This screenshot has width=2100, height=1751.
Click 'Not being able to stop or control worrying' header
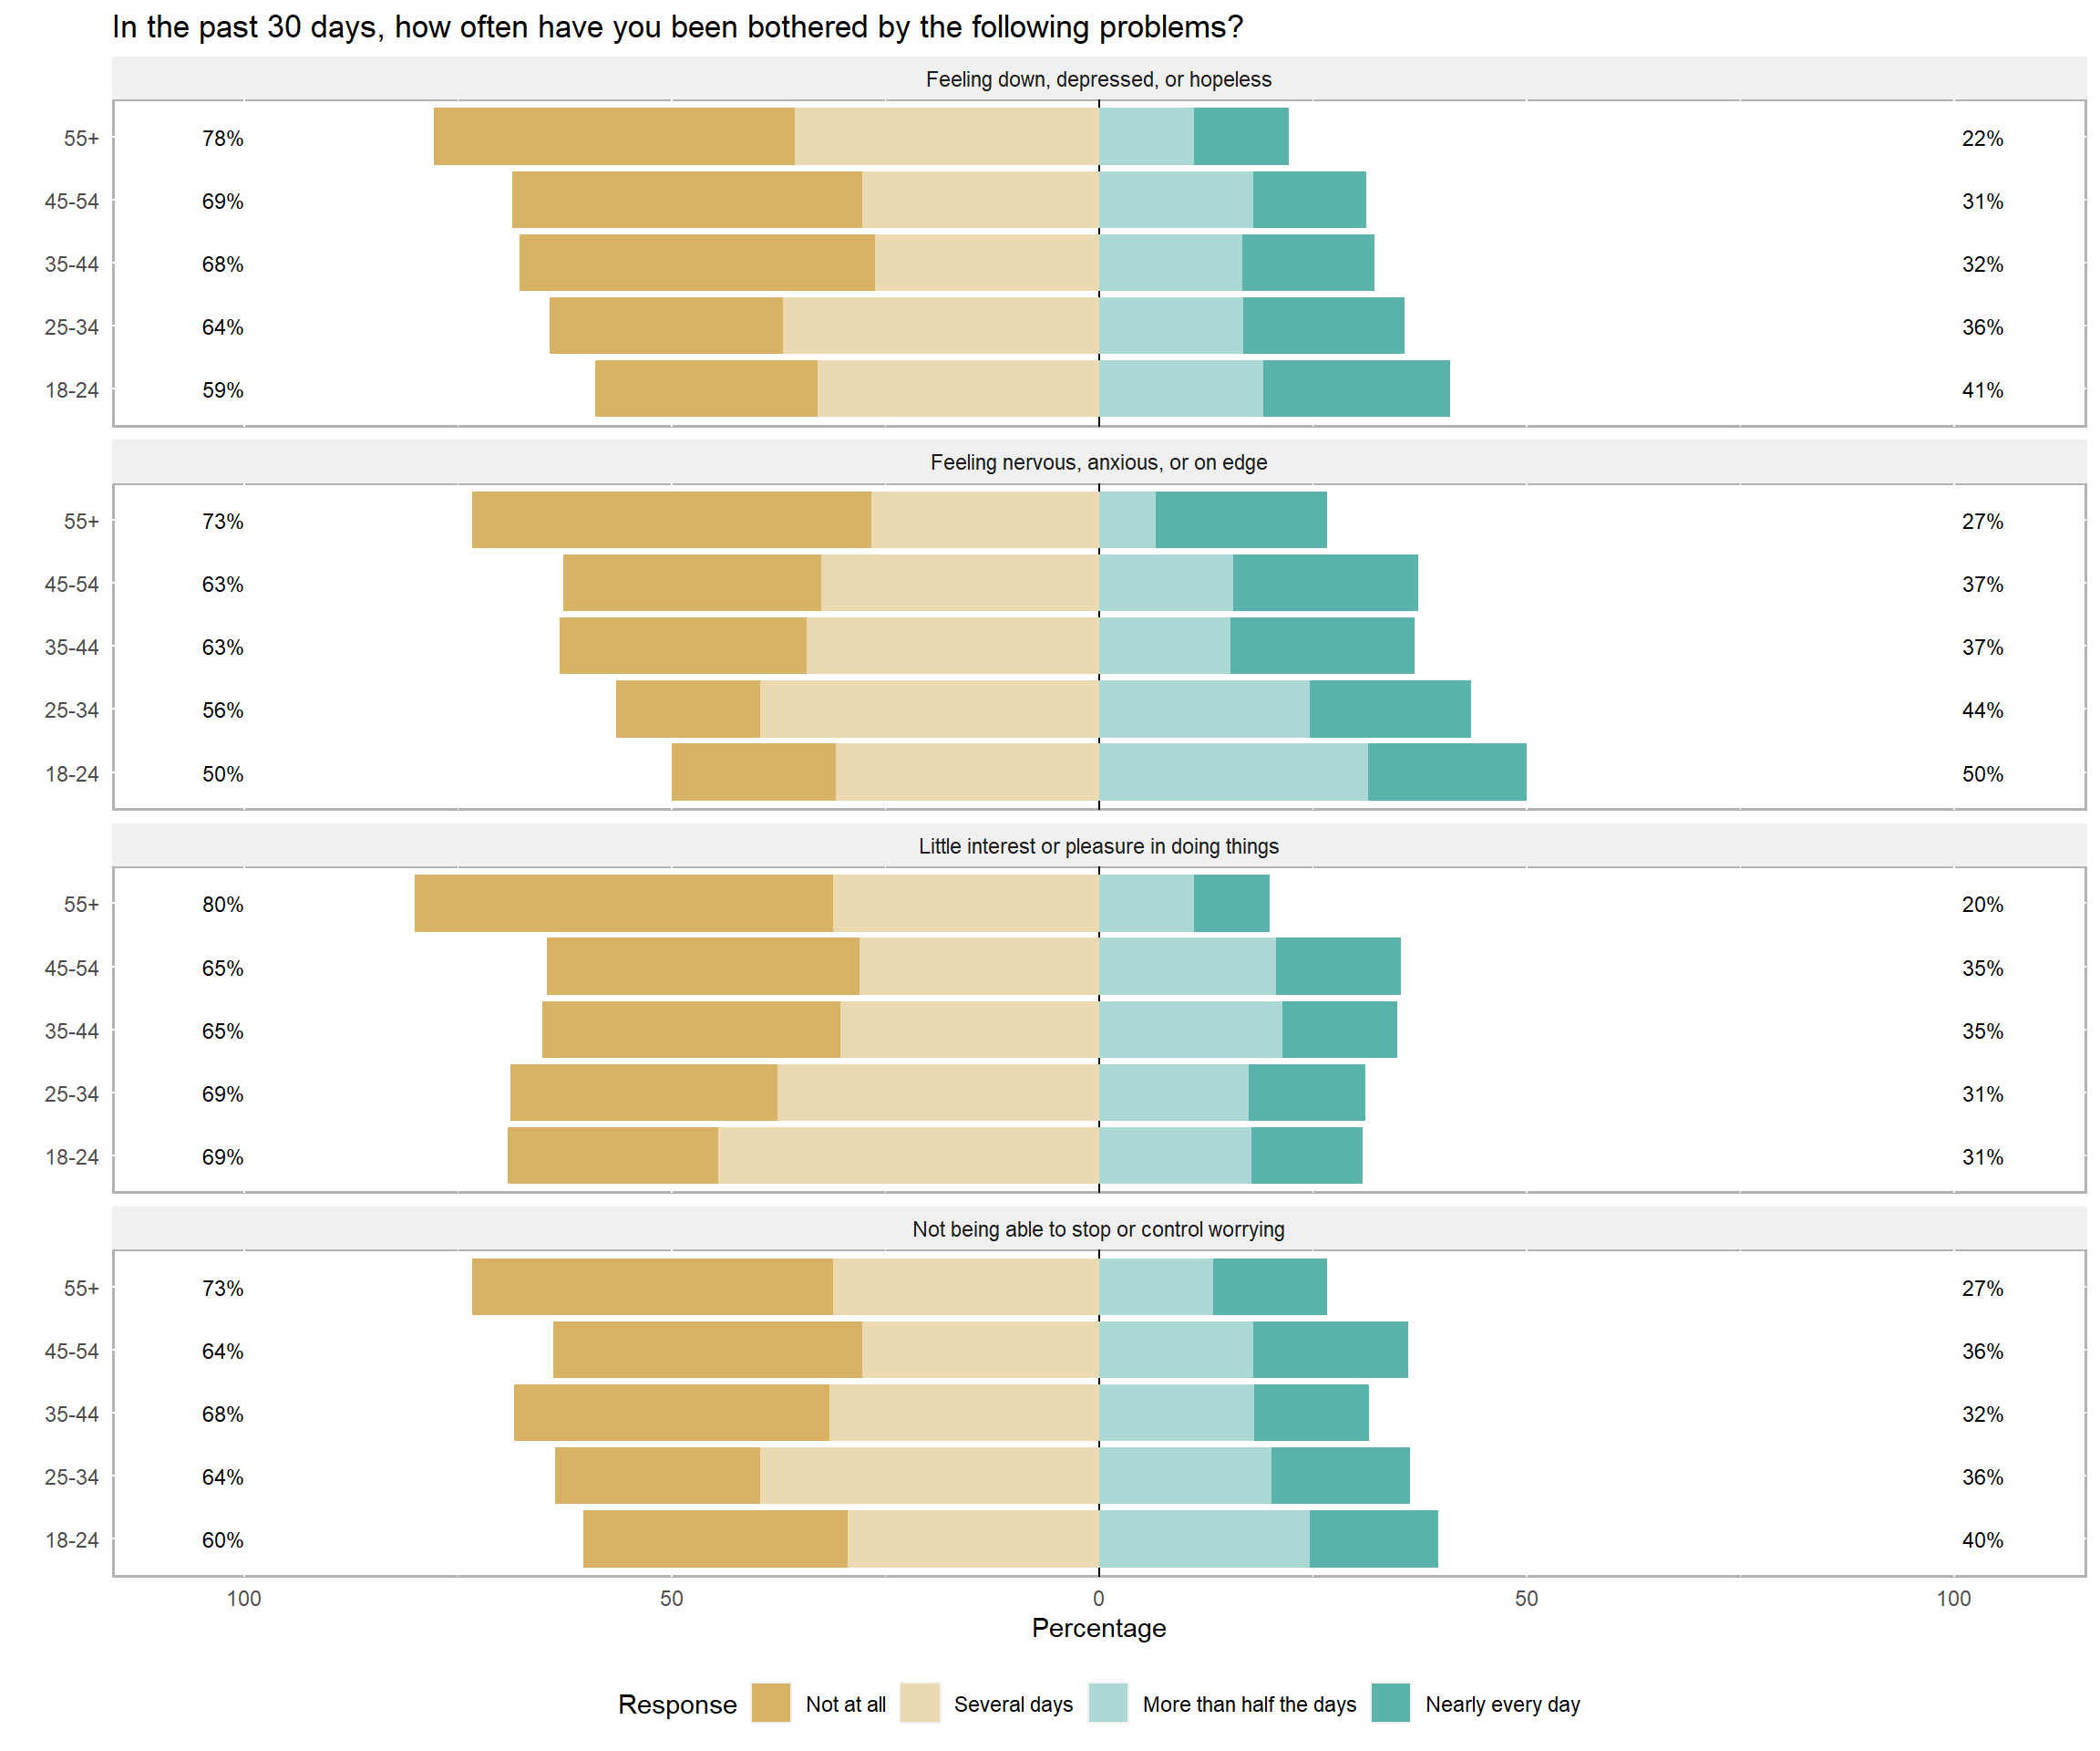click(1098, 1229)
